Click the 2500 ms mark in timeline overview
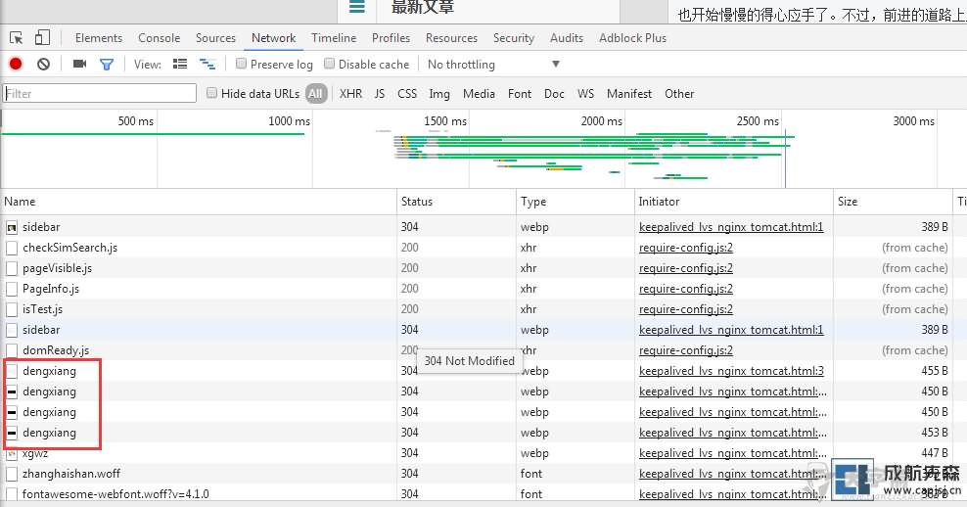The width and height of the screenshot is (967, 507). pos(758,121)
